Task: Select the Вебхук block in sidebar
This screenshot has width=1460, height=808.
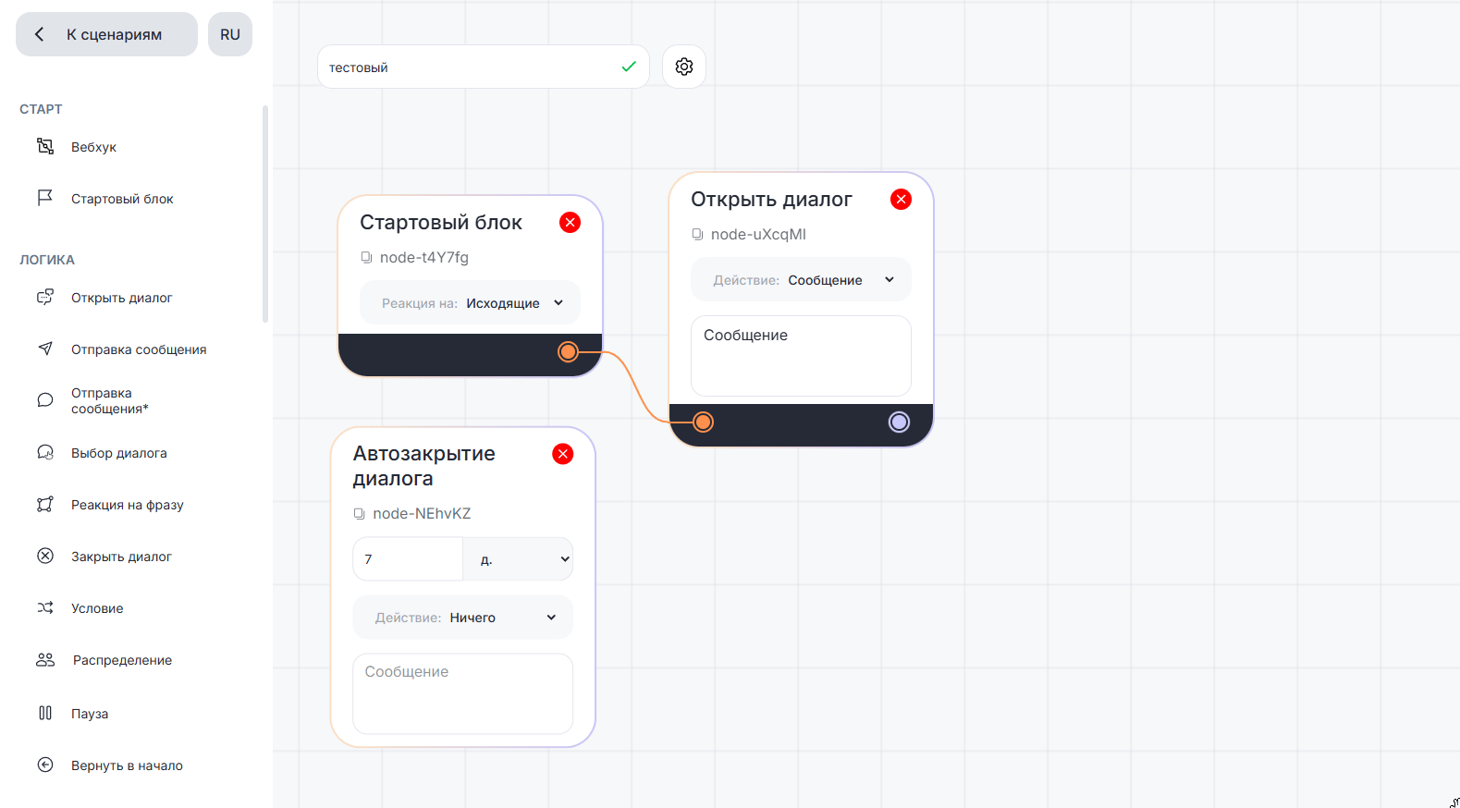Action: [x=93, y=147]
